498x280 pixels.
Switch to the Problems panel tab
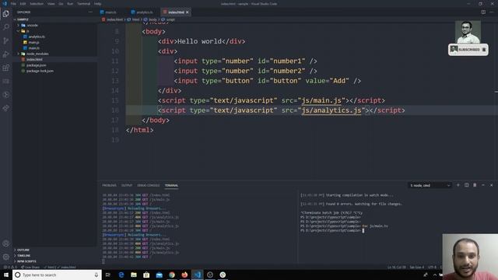(x=109, y=185)
